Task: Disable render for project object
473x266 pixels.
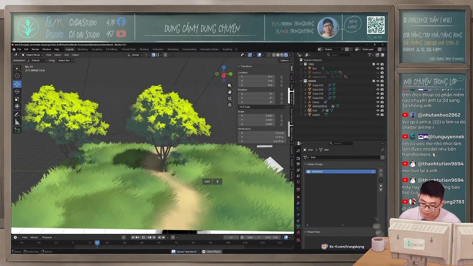Action: (x=382, y=115)
